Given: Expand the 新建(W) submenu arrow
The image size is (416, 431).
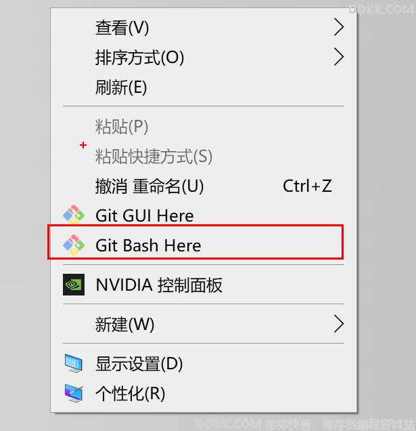Looking at the screenshot, I should [339, 324].
